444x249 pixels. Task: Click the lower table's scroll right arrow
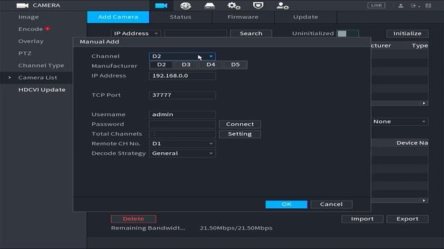(424, 201)
